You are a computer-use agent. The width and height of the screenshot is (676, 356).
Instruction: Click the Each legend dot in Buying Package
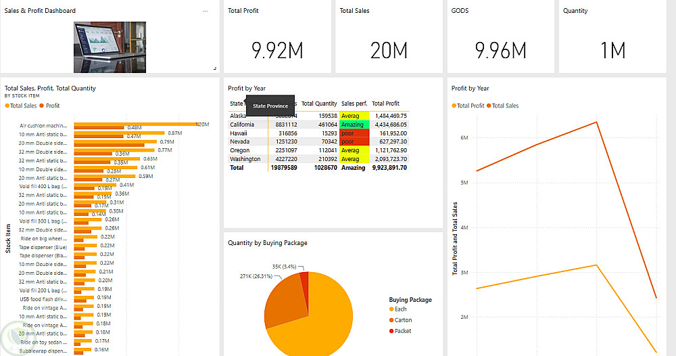[391, 309]
